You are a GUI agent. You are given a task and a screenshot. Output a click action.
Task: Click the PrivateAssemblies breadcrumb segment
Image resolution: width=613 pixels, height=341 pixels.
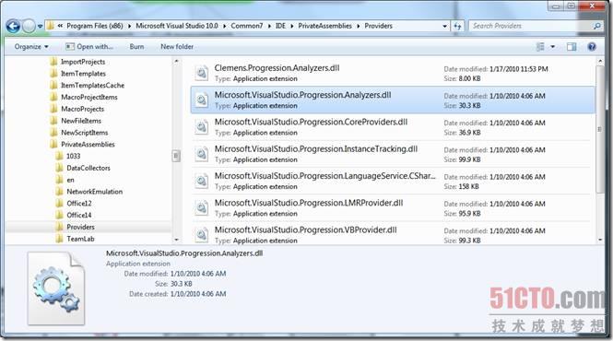tap(324, 26)
